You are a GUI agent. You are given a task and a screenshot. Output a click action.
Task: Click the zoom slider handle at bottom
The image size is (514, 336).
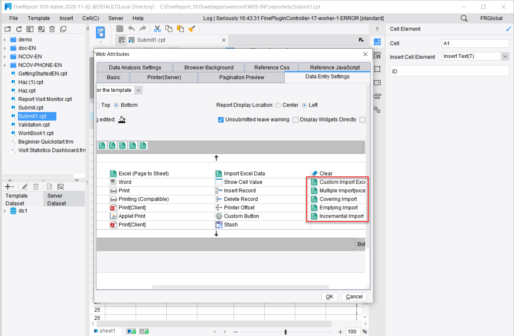pos(286,332)
